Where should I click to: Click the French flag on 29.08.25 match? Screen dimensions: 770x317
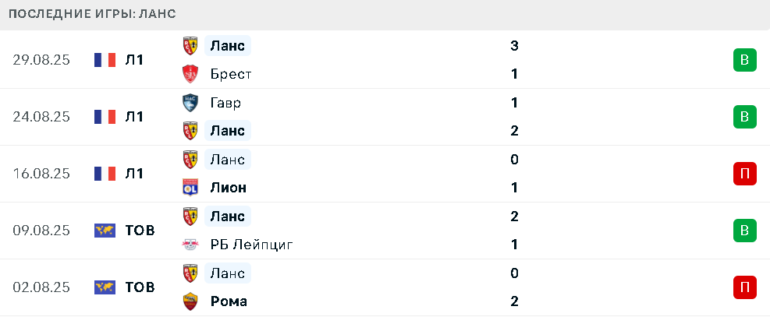pyautogui.click(x=105, y=60)
